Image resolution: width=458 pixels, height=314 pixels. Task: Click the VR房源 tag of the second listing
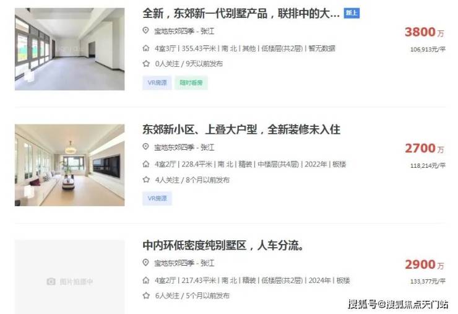pos(157,199)
